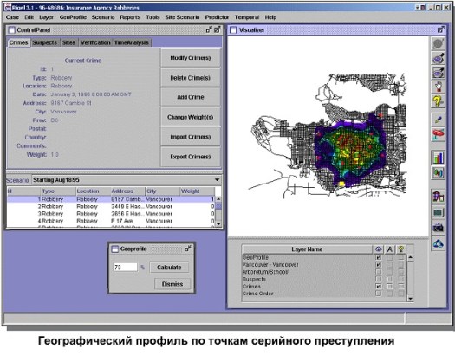Click crime table scrollbar down arrow
Viewport: 455px width, 362px height.
(218, 224)
